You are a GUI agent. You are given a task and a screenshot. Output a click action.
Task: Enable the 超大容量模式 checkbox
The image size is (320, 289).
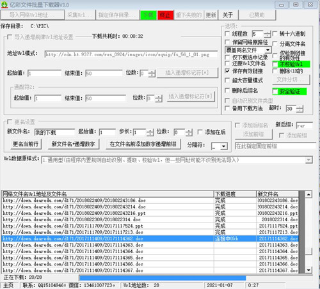click(227, 81)
